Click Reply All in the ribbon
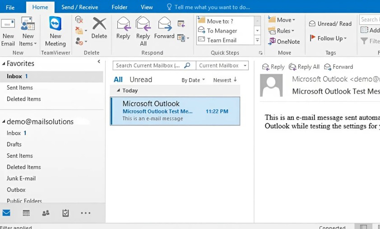380x229 pixels. [x=143, y=32]
